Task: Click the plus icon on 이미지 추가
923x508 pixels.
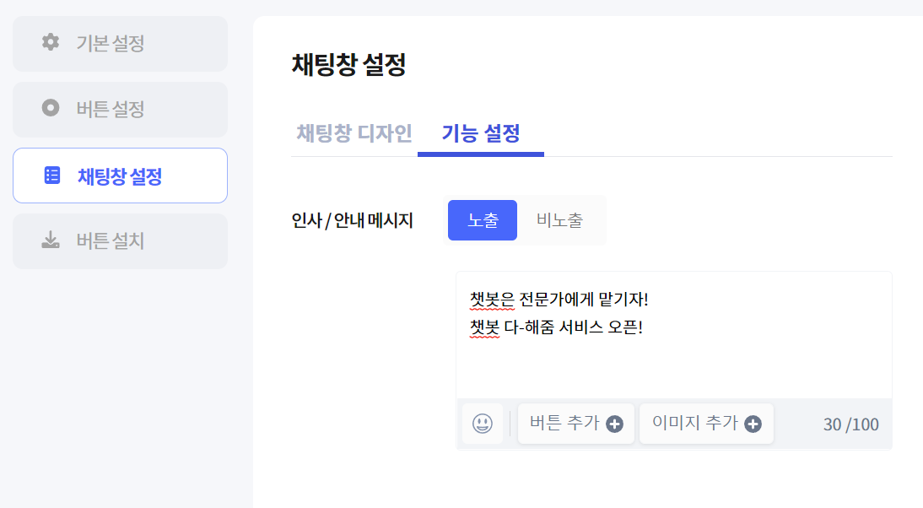Action: (x=753, y=424)
